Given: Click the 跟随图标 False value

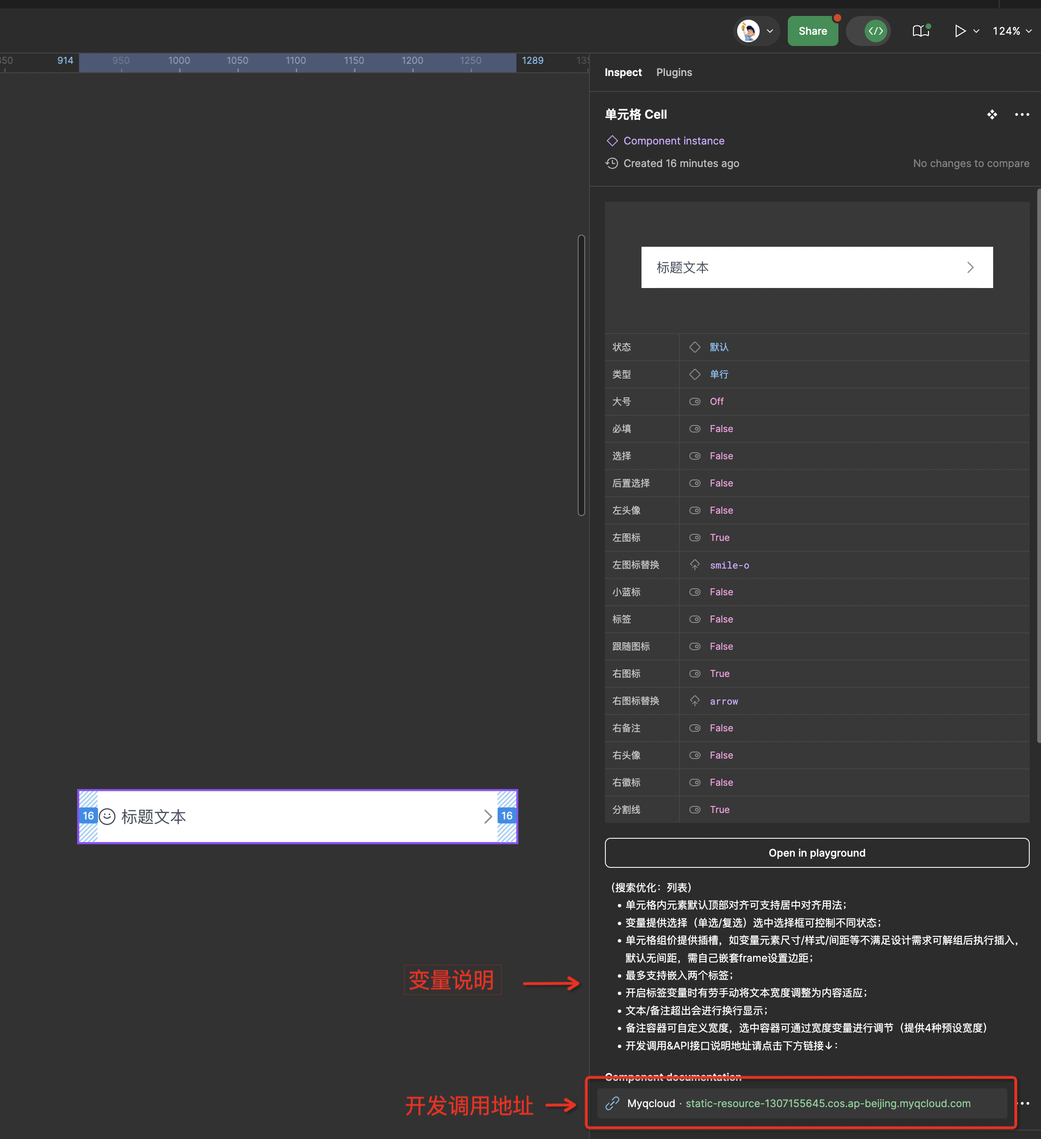Looking at the screenshot, I should pos(721,646).
